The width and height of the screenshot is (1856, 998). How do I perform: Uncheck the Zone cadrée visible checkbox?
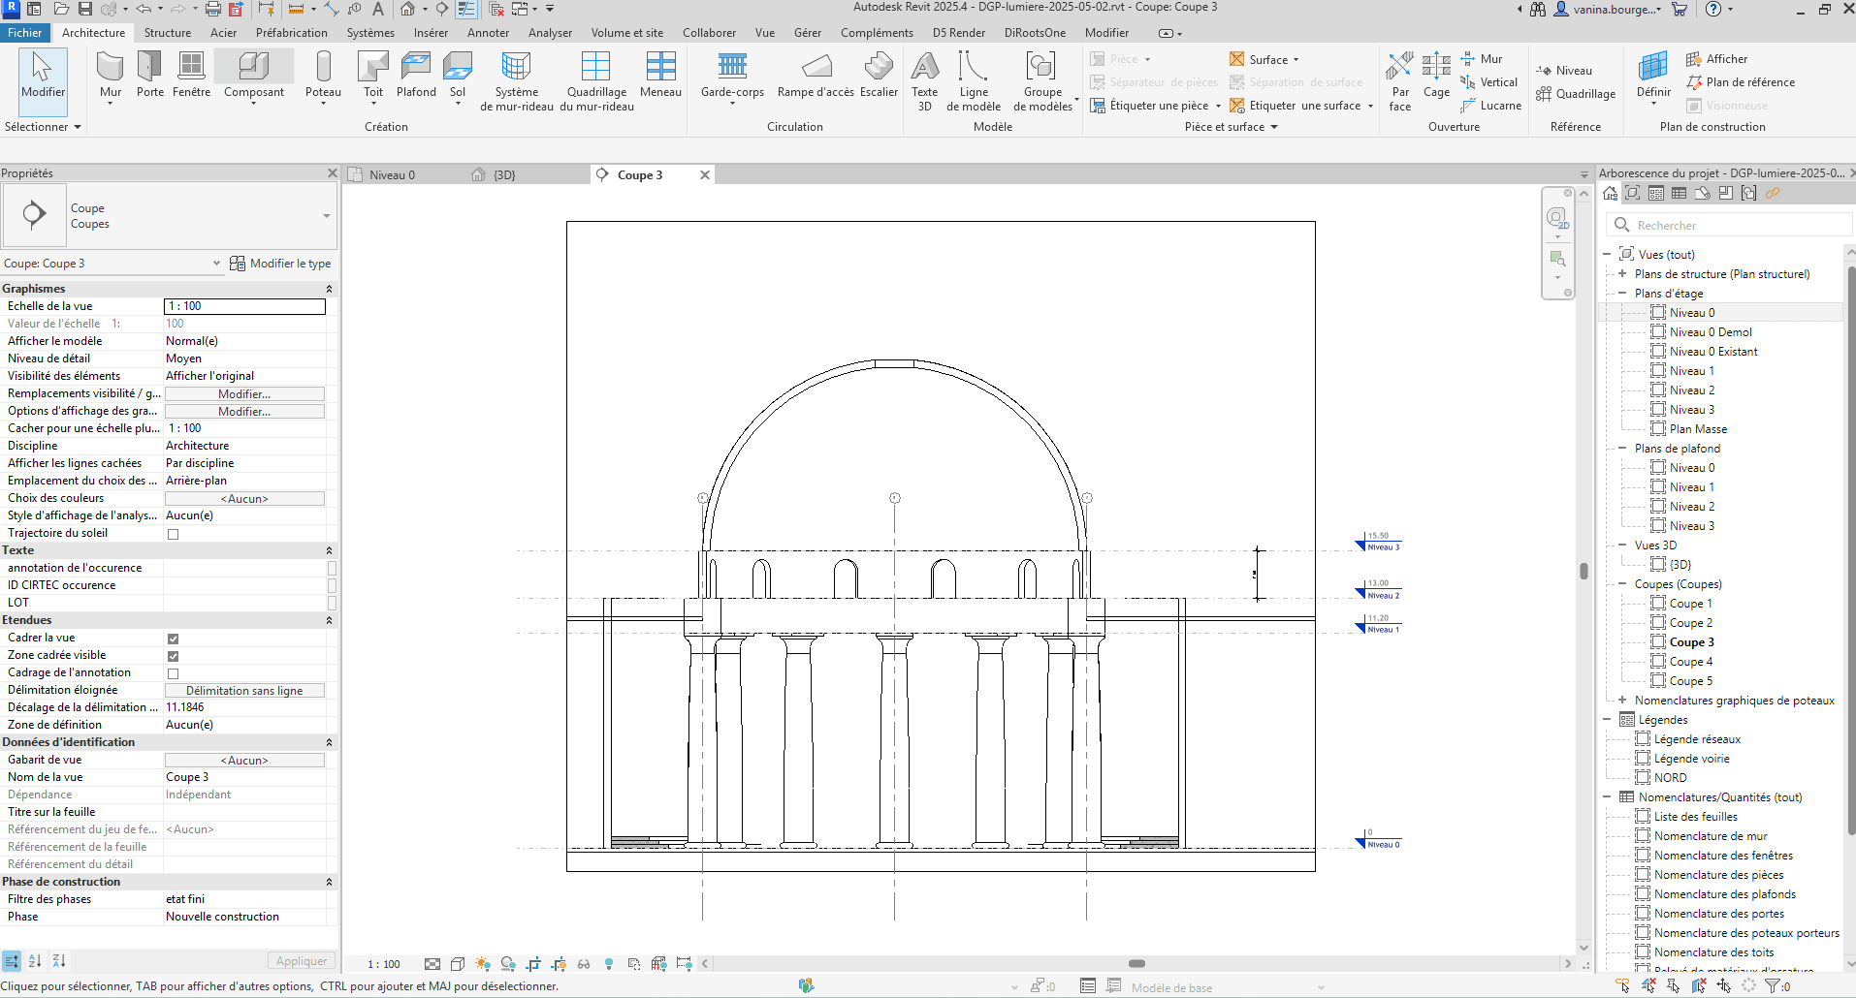click(x=173, y=656)
